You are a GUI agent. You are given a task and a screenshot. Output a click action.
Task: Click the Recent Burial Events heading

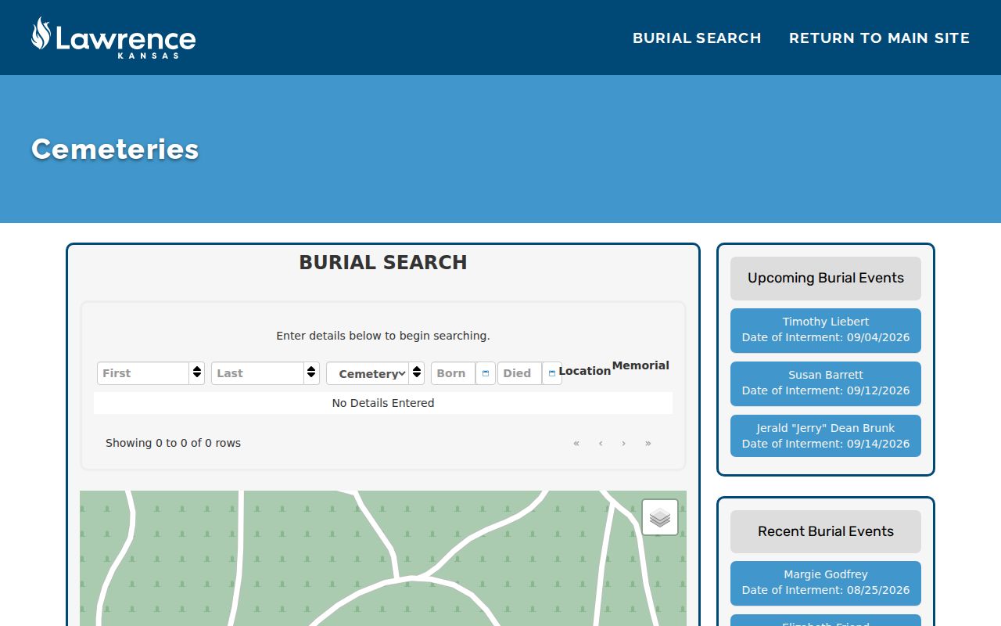coord(826,531)
